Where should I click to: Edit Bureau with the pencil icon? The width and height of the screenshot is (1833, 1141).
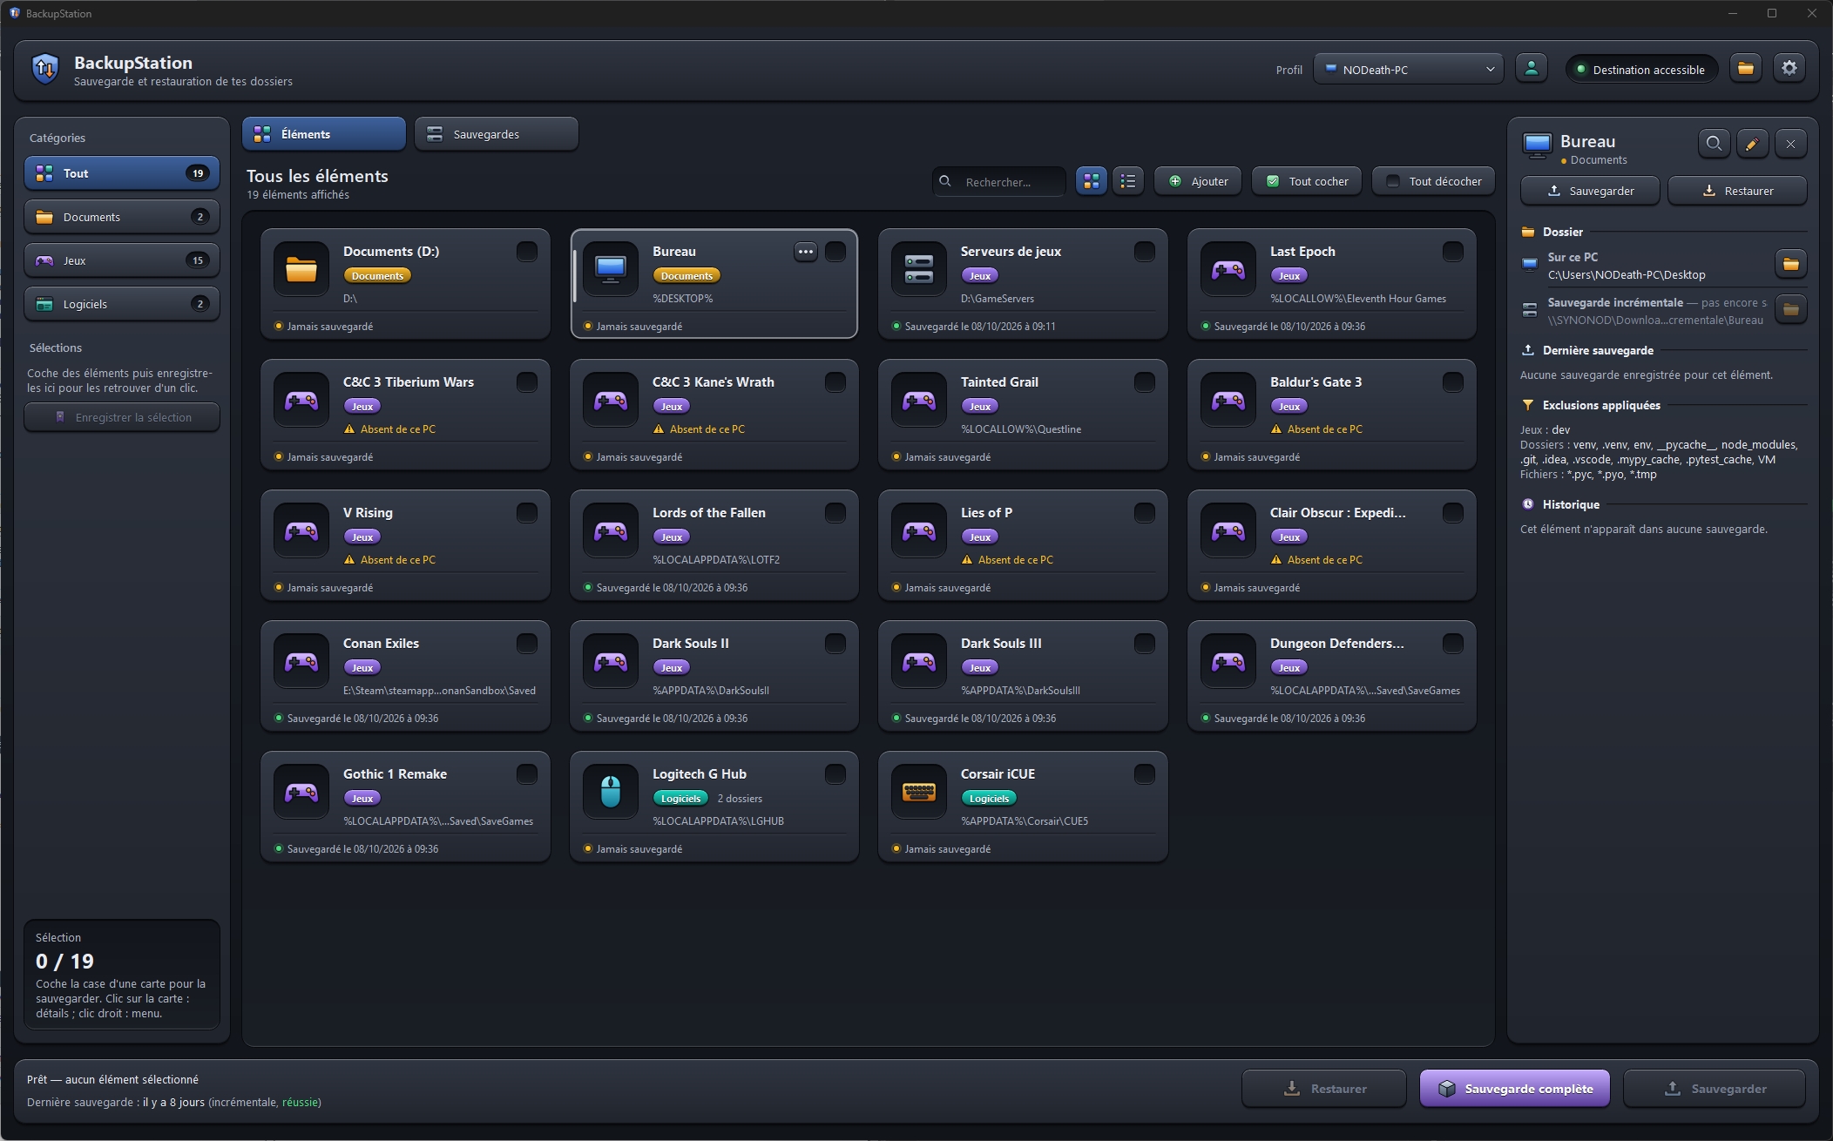(1752, 144)
